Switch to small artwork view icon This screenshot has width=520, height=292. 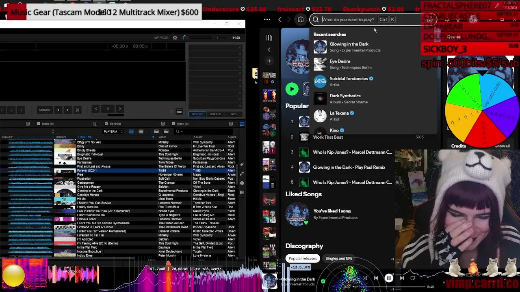166,131
